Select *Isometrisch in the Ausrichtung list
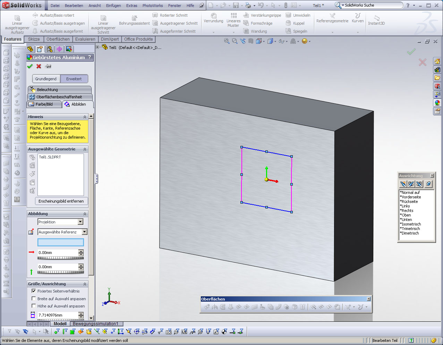The image size is (443, 345). 411,224
